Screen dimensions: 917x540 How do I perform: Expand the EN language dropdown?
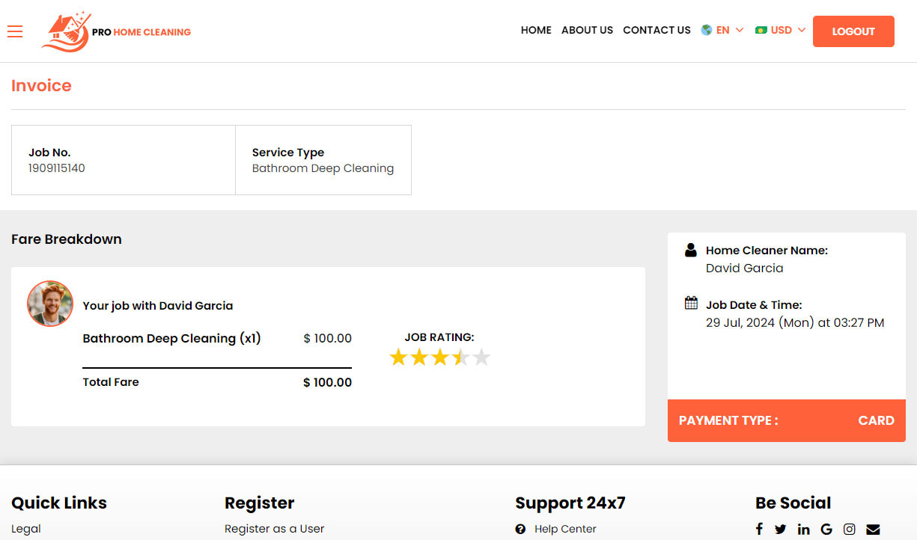tap(722, 30)
